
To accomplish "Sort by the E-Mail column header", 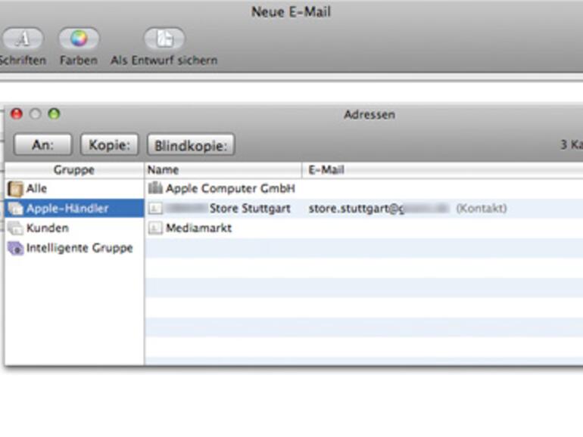I will pyautogui.click(x=442, y=170).
